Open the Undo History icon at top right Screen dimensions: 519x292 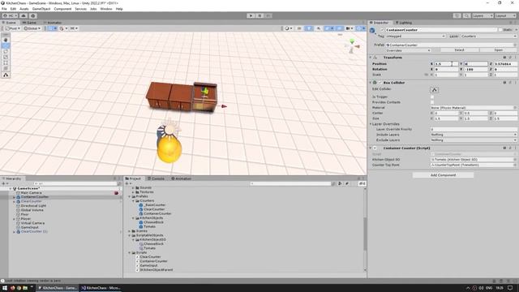pyautogui.click(x=457, y=15)
